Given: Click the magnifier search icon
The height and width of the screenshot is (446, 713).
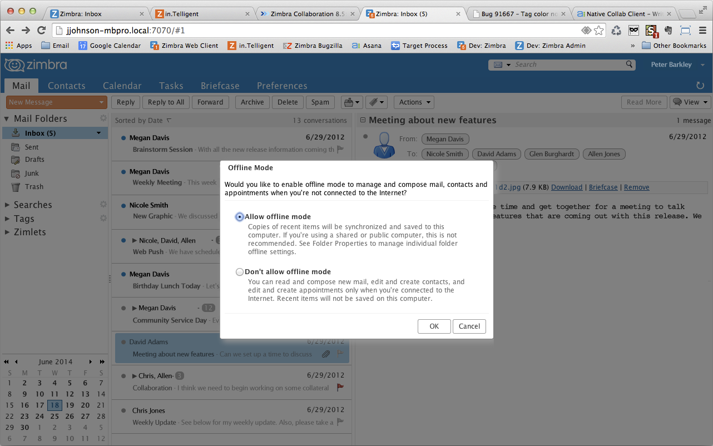Looking at the screenshot, I should [630, 65].
